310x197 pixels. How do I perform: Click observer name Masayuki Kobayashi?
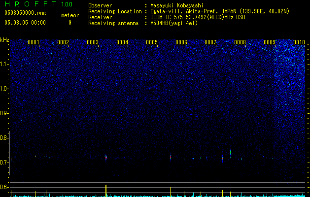(x=177, y=5)
